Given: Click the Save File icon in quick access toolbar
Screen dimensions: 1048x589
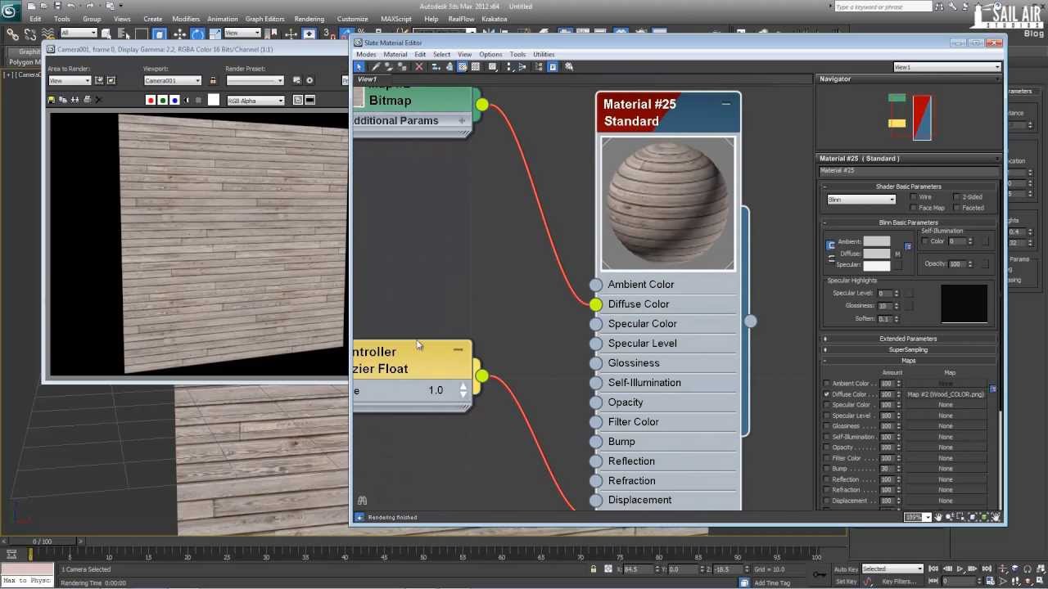Looking at the screenshot, I should (56, 6).
